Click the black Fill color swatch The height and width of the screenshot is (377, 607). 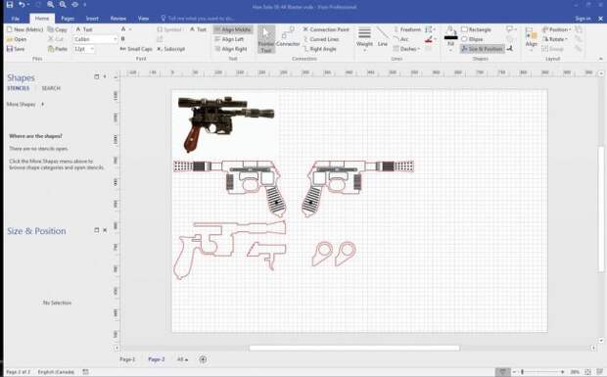(450, 37)
